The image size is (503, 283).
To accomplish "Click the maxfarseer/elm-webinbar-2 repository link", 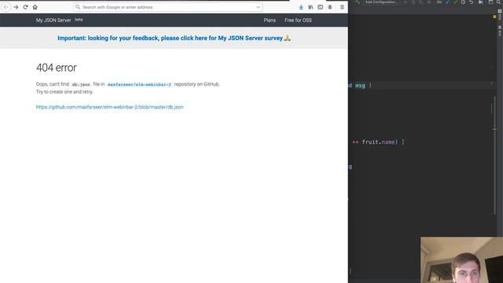I will [x=139, y=84].
